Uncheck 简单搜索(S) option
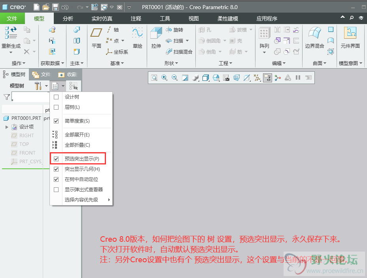The height and width of the screenshot is (278, 367). point(56,121)
